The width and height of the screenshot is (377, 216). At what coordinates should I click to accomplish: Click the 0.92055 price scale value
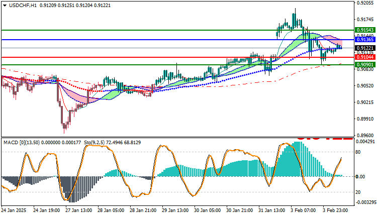pyautogui.click(x=365, y=3)
